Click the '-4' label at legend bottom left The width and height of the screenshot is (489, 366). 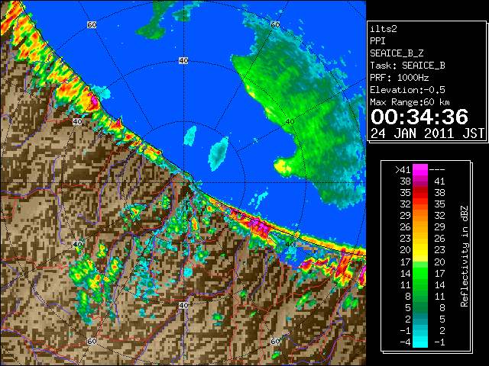coord(405,342)
